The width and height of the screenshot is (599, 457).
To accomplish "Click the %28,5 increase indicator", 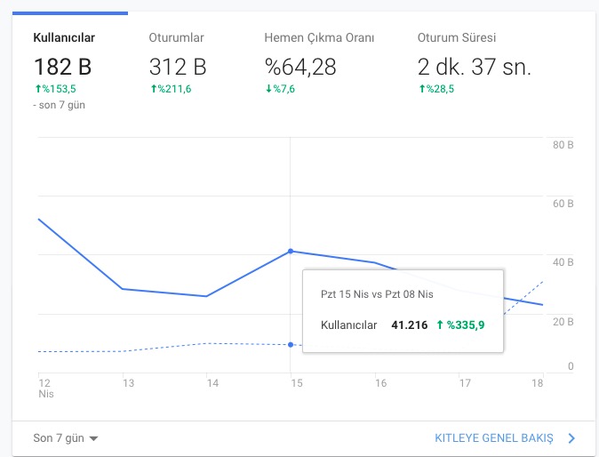I will pyautogui.click(x=436, y=89).
